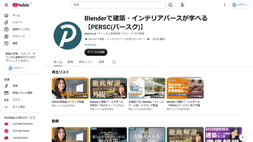Click the YouTube Music icon
This screenshot has height=142, width=253.
pos(6,131)
